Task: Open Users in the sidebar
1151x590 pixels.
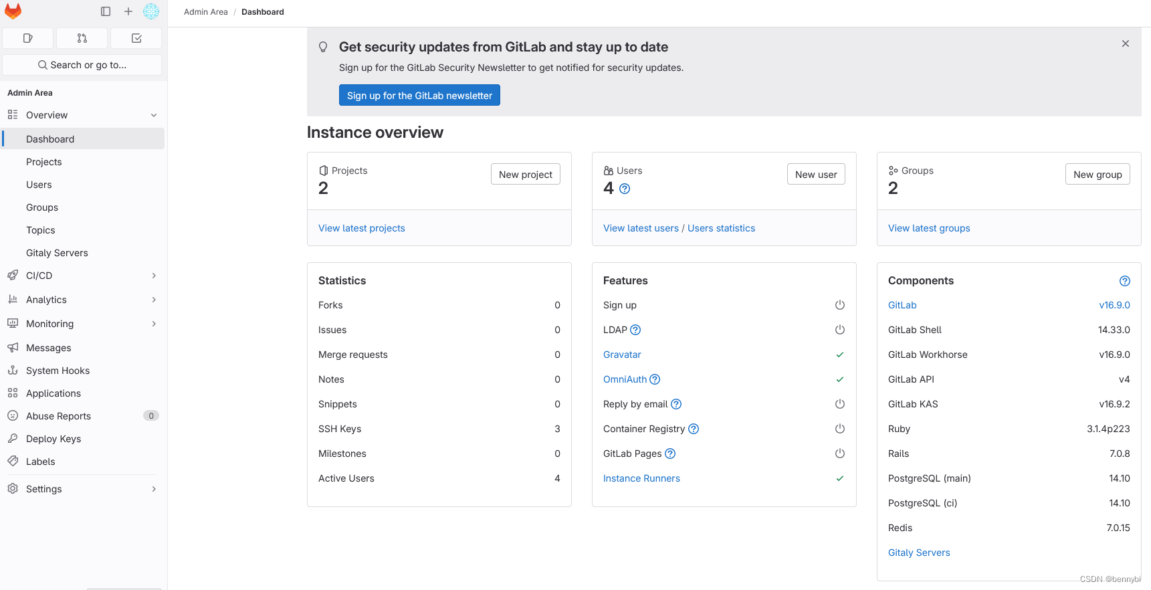Action: (x=84, y=185)
